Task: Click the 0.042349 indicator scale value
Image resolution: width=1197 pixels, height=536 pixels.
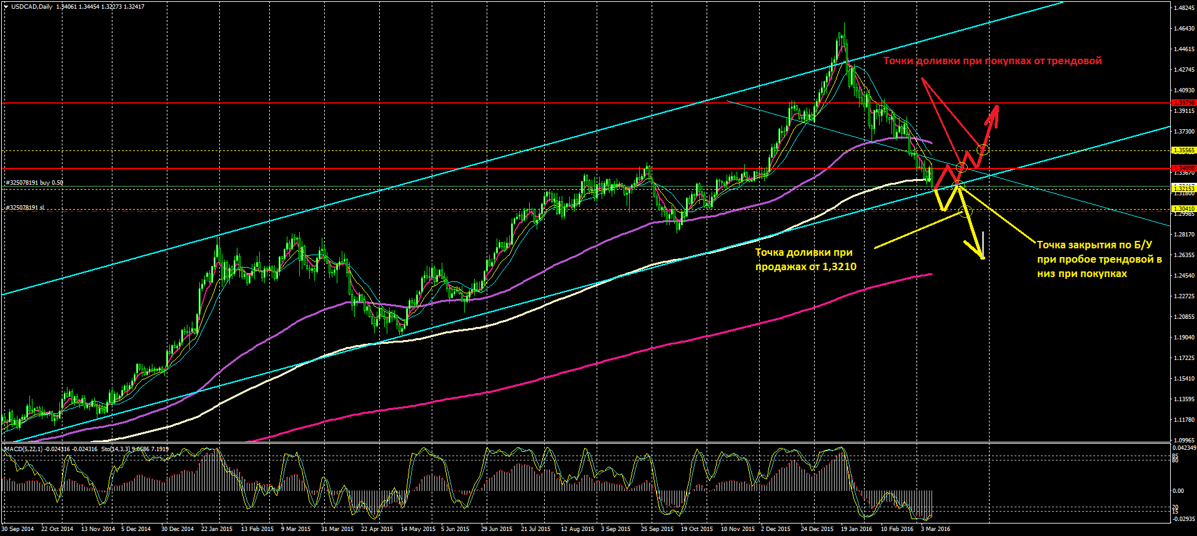Action: [x=1184, y=448]
